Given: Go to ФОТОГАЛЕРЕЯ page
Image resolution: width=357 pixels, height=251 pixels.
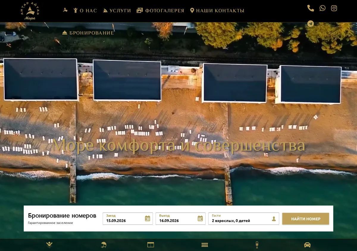Looking at the screenshot, I should tap(160, 11).
